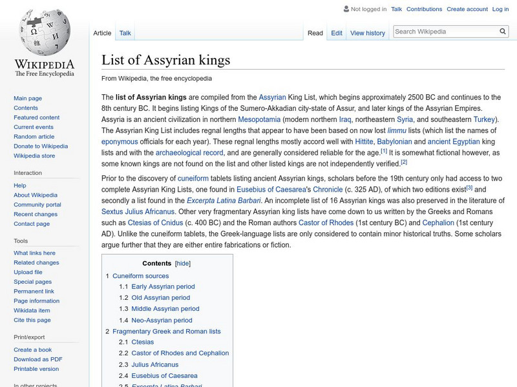This screenshot has width=517, height=387.
Task: Click Create a book
Action: coord(33,350)
